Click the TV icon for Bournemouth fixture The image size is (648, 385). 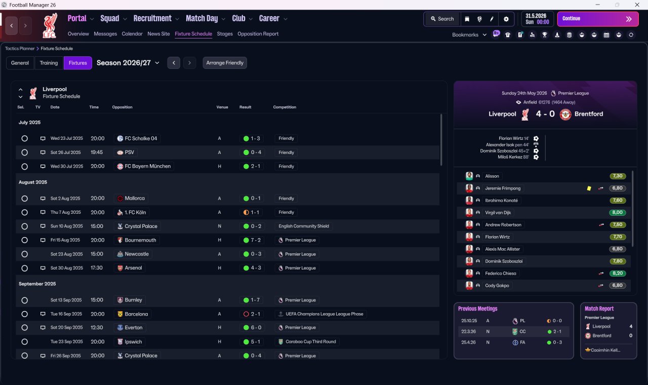(x=43, y=240)
